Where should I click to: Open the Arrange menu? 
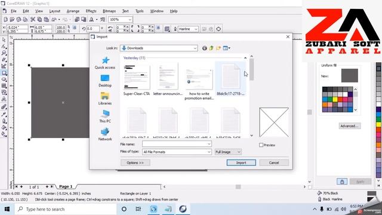click(73, 11)
